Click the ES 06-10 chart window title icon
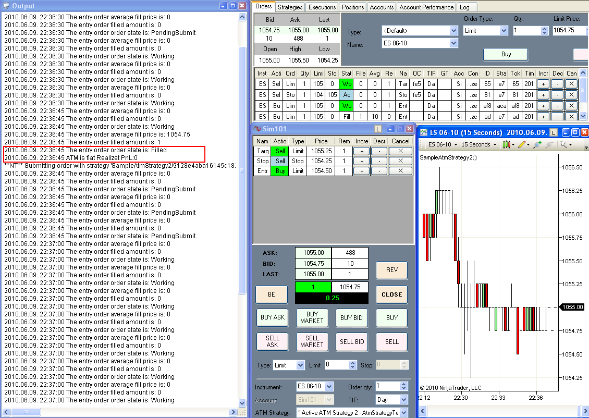This screenshot has height=418, width=589. (424, 132)
